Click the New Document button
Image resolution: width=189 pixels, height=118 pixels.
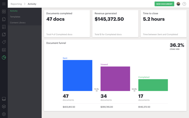pos(164,4)
